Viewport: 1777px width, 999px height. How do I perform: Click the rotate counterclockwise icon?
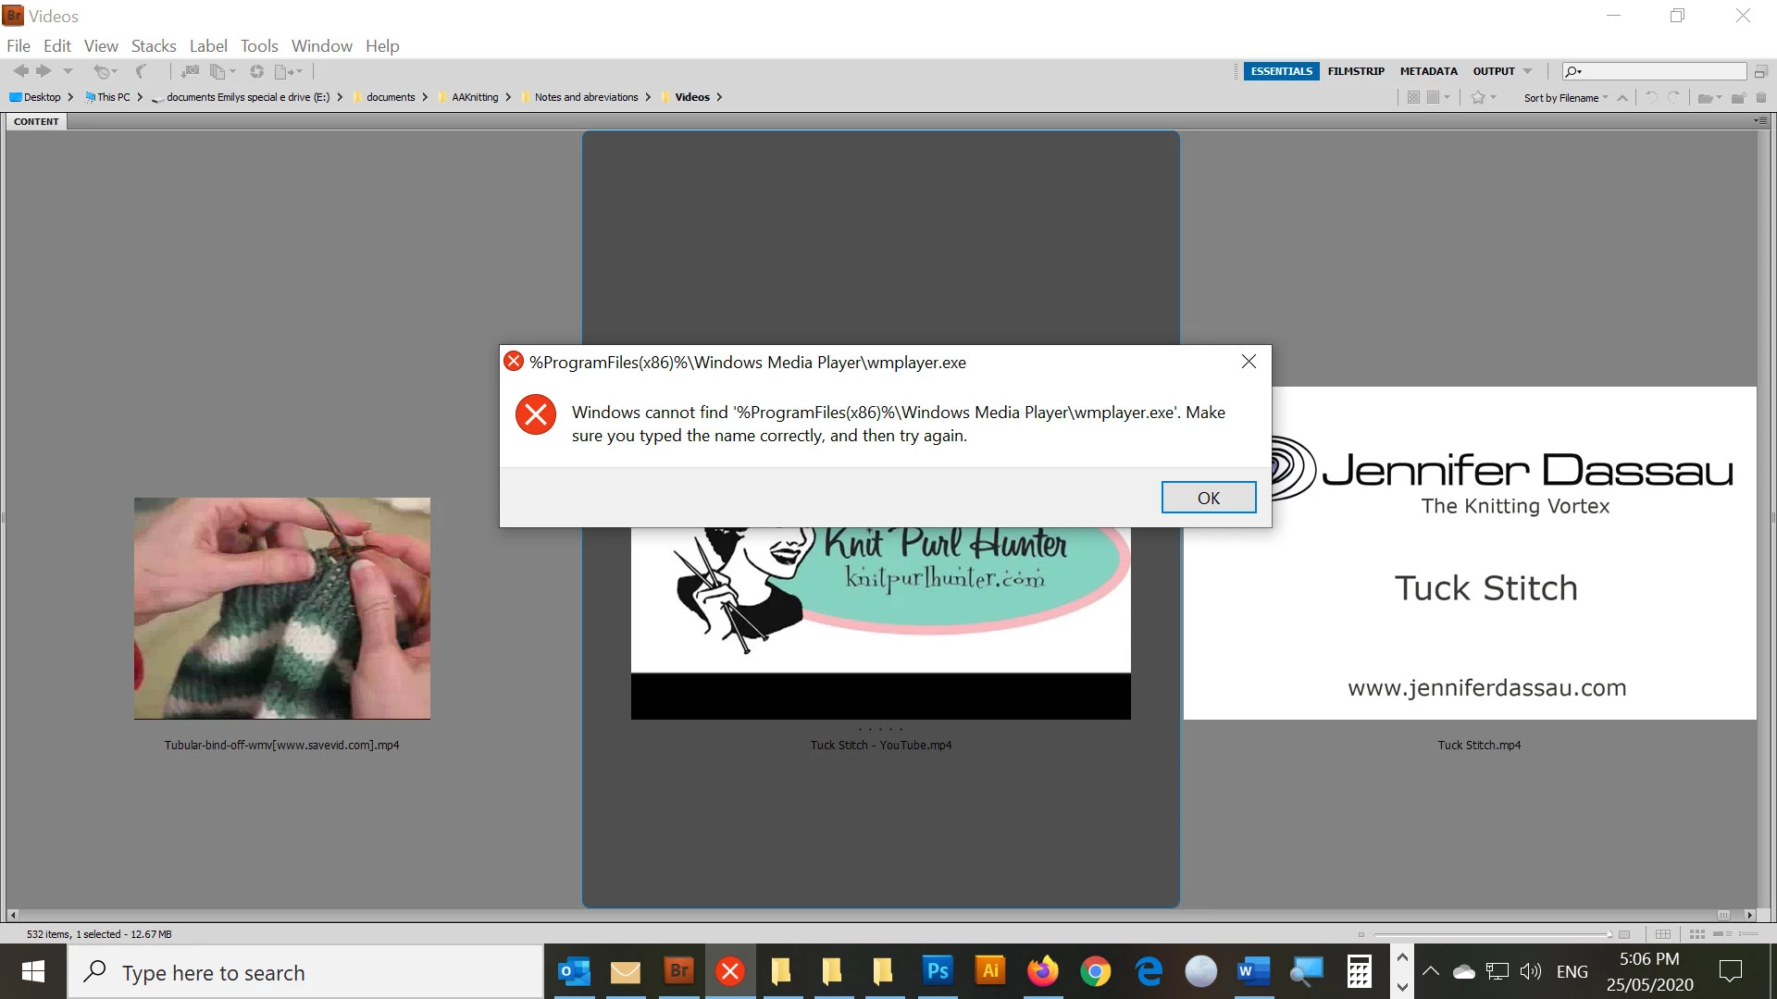point(1651,98)
